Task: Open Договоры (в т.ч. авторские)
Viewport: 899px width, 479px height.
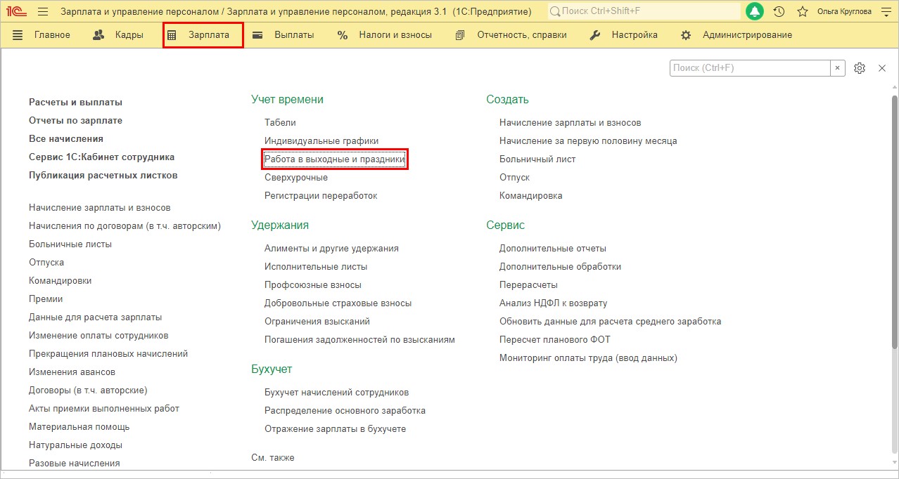Action: [88, 390]
